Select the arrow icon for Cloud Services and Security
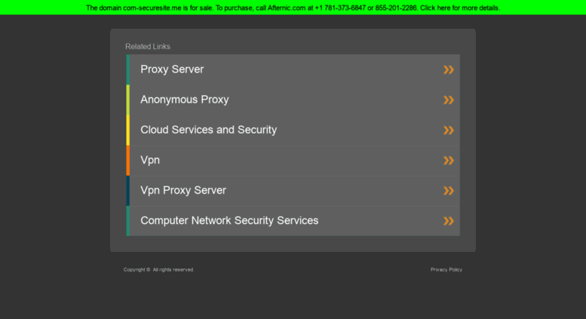The image size is (586, 319). (449, 130)
